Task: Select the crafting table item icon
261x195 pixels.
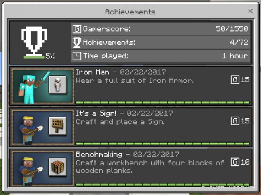Action: point(58,167)
